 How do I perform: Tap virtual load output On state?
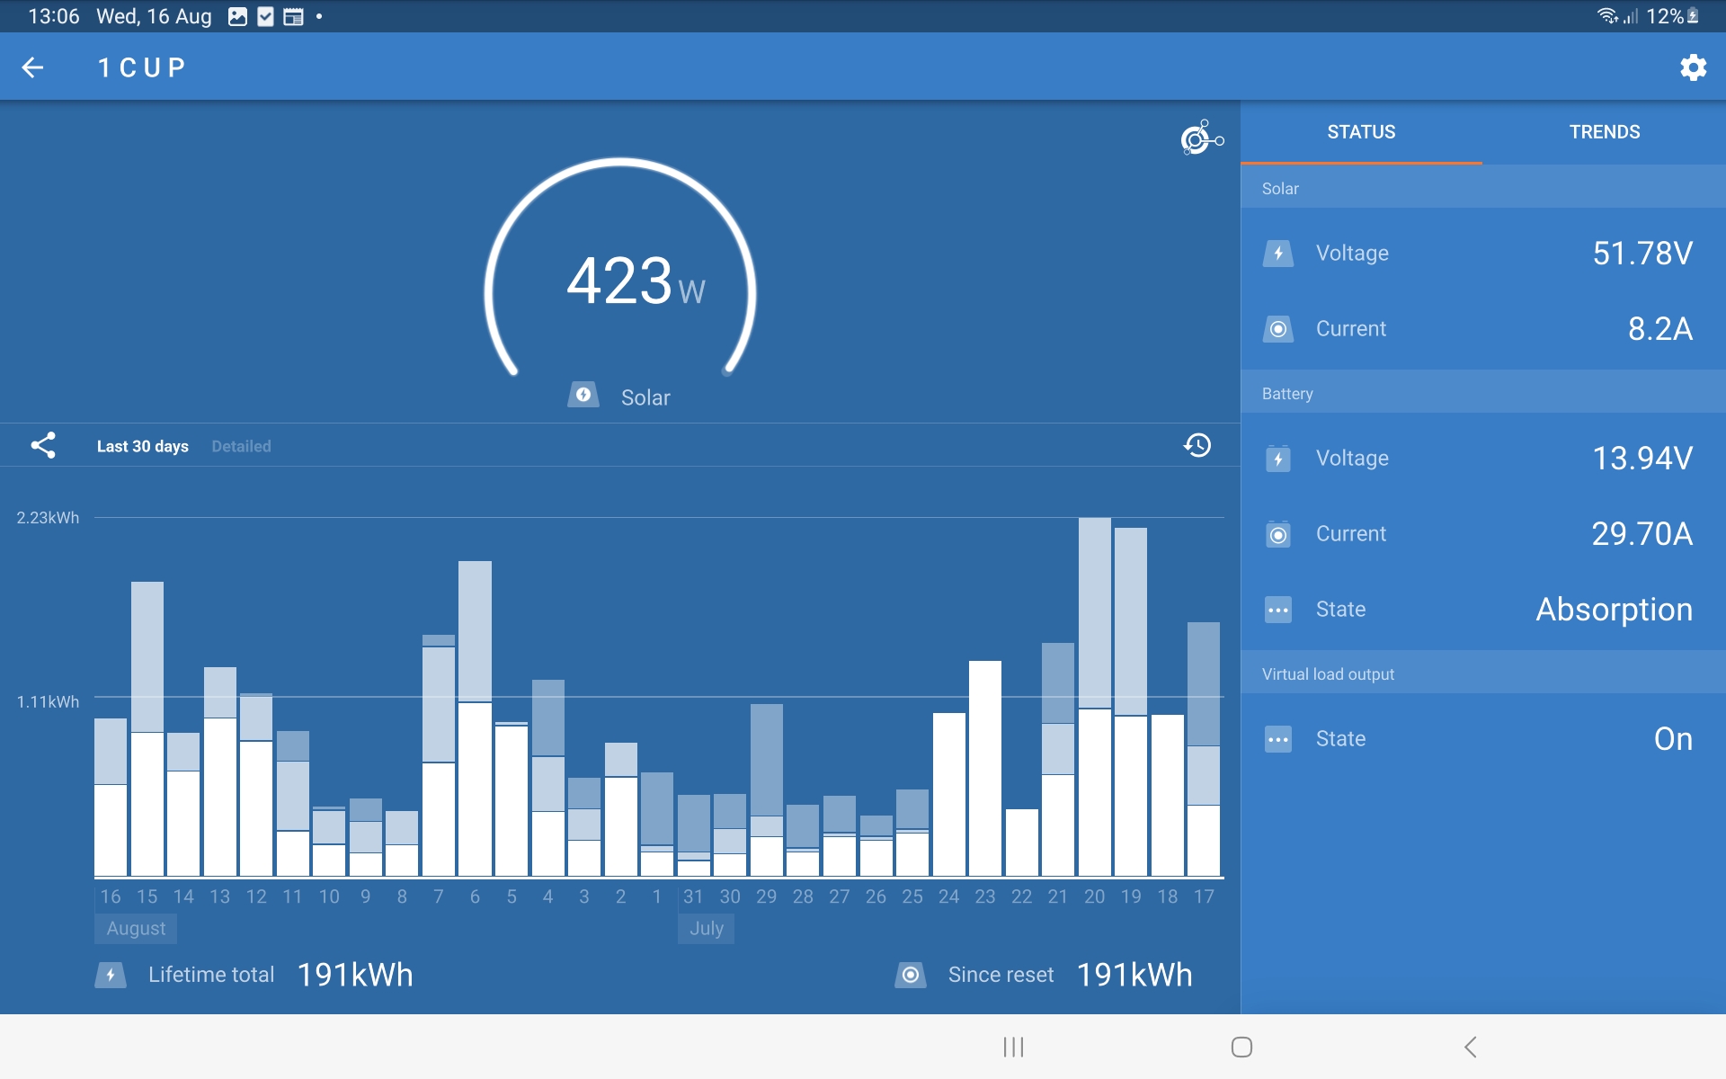pos(1672,739)
